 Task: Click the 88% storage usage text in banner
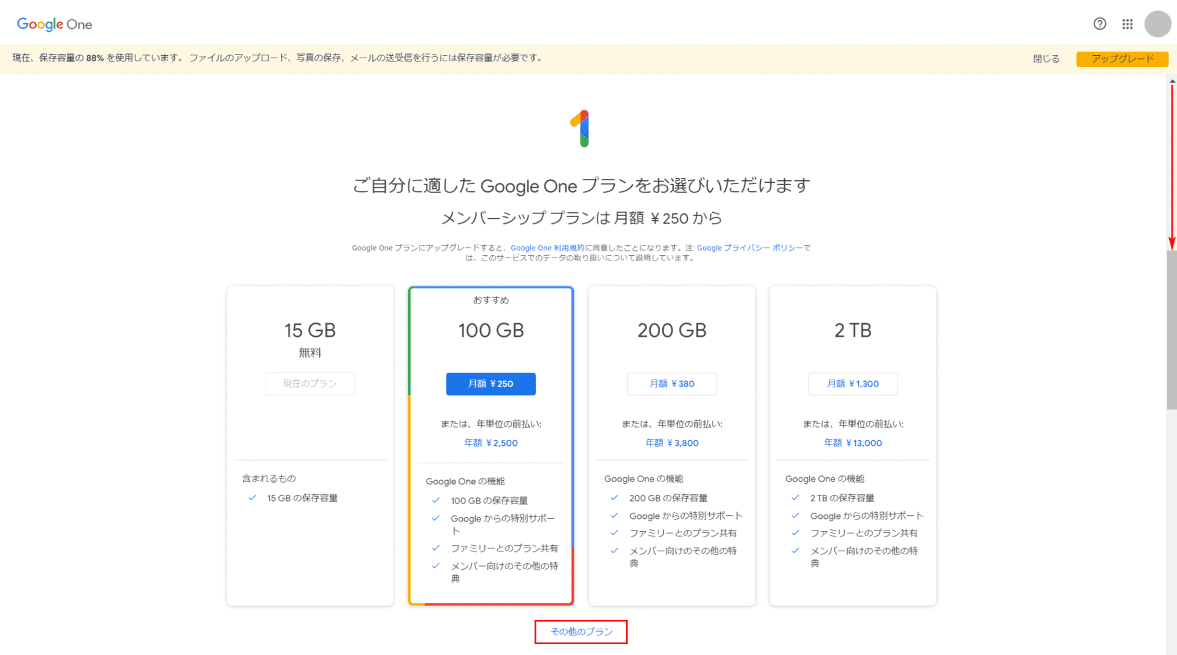(94, 58)
